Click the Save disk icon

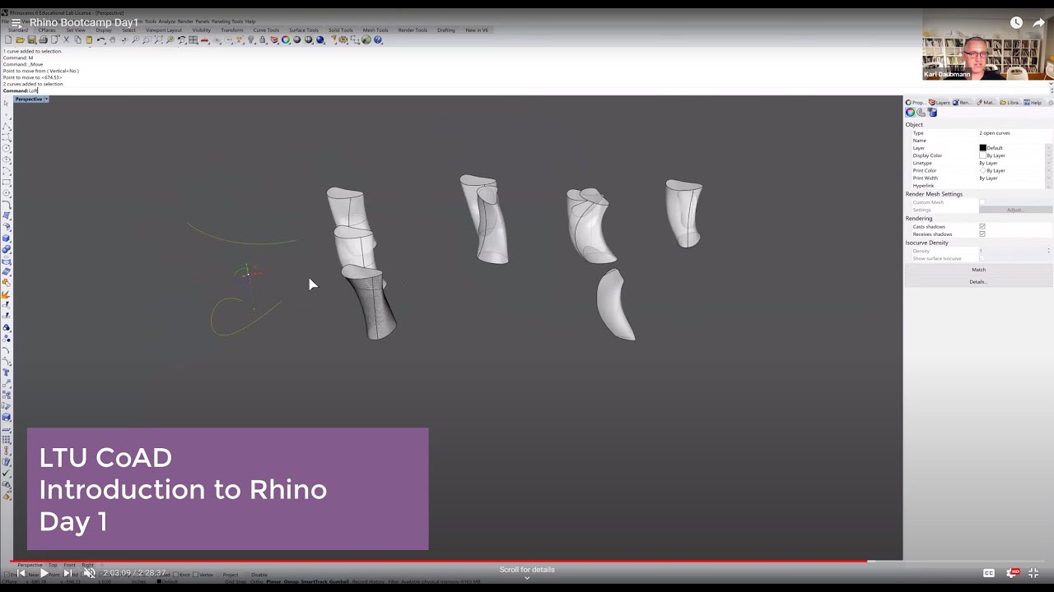tap(31, 39)
